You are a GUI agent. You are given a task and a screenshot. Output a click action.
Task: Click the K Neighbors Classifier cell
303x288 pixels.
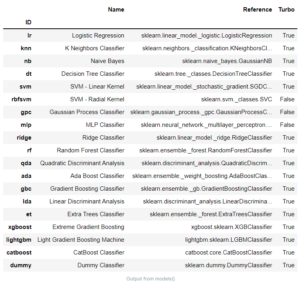click(95, 48)
